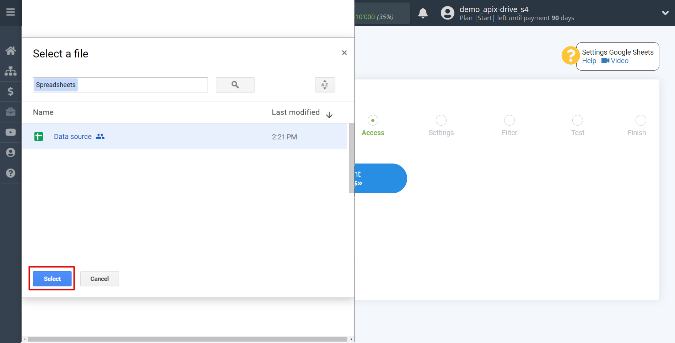This screenshot has width=675, height=343.
Task: Click the Spreadsheets search input field
Action: point(120,85)
